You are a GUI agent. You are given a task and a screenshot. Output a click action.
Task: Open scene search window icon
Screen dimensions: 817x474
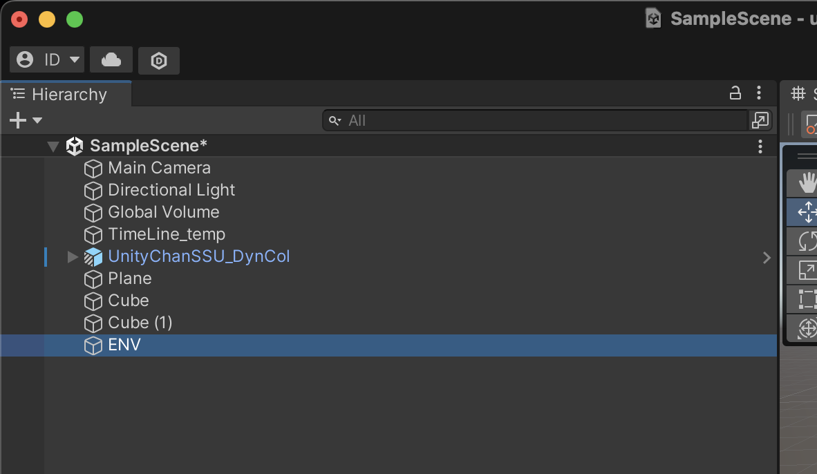(x=760, y=120)
